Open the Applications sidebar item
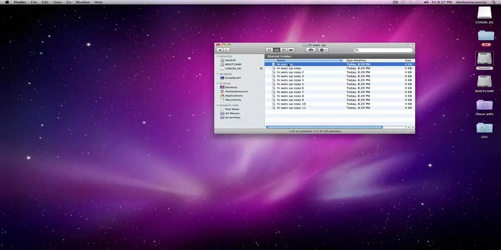This screenshot has width=501, height=250. point(233,95)
